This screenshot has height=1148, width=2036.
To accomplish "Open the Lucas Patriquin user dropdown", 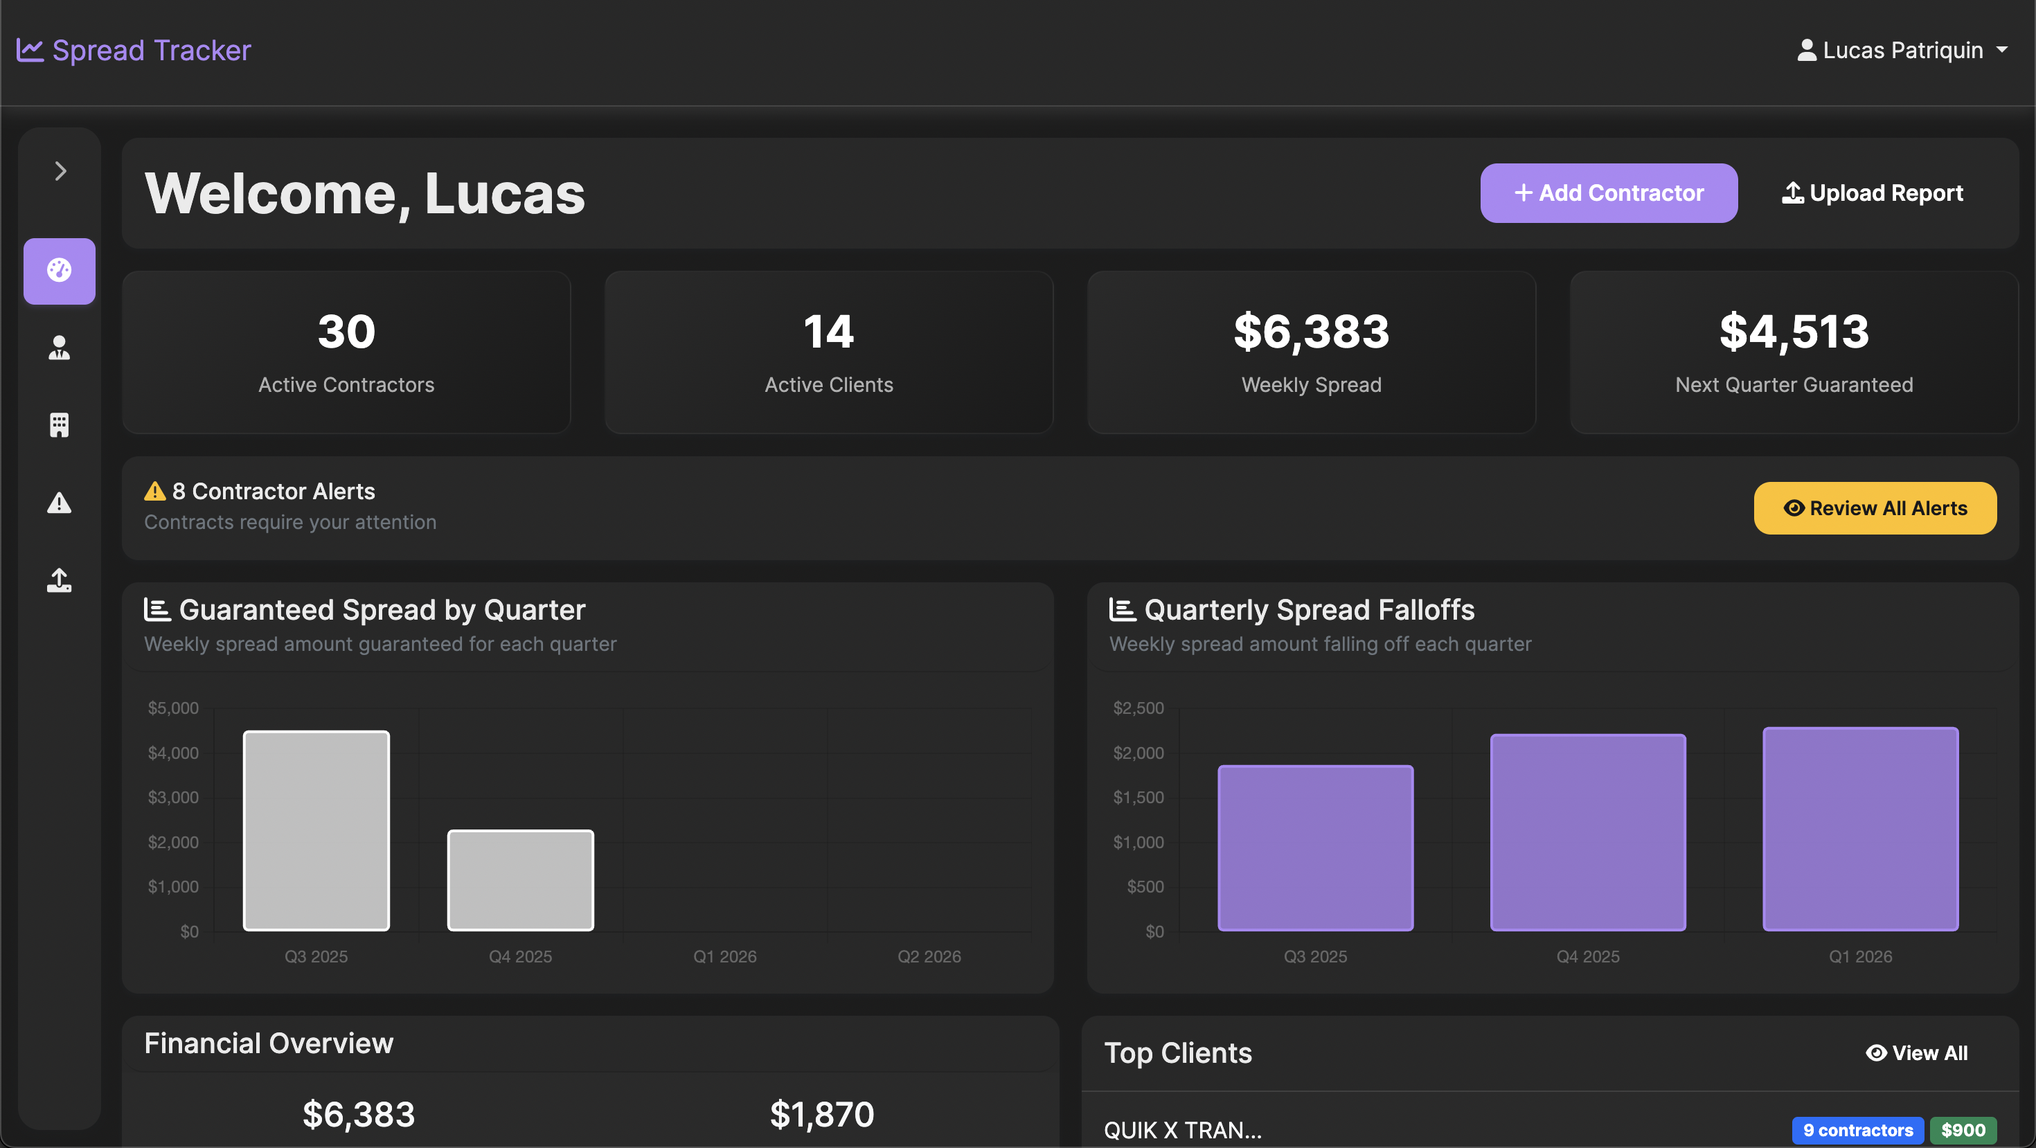I will pos(1902,50).
